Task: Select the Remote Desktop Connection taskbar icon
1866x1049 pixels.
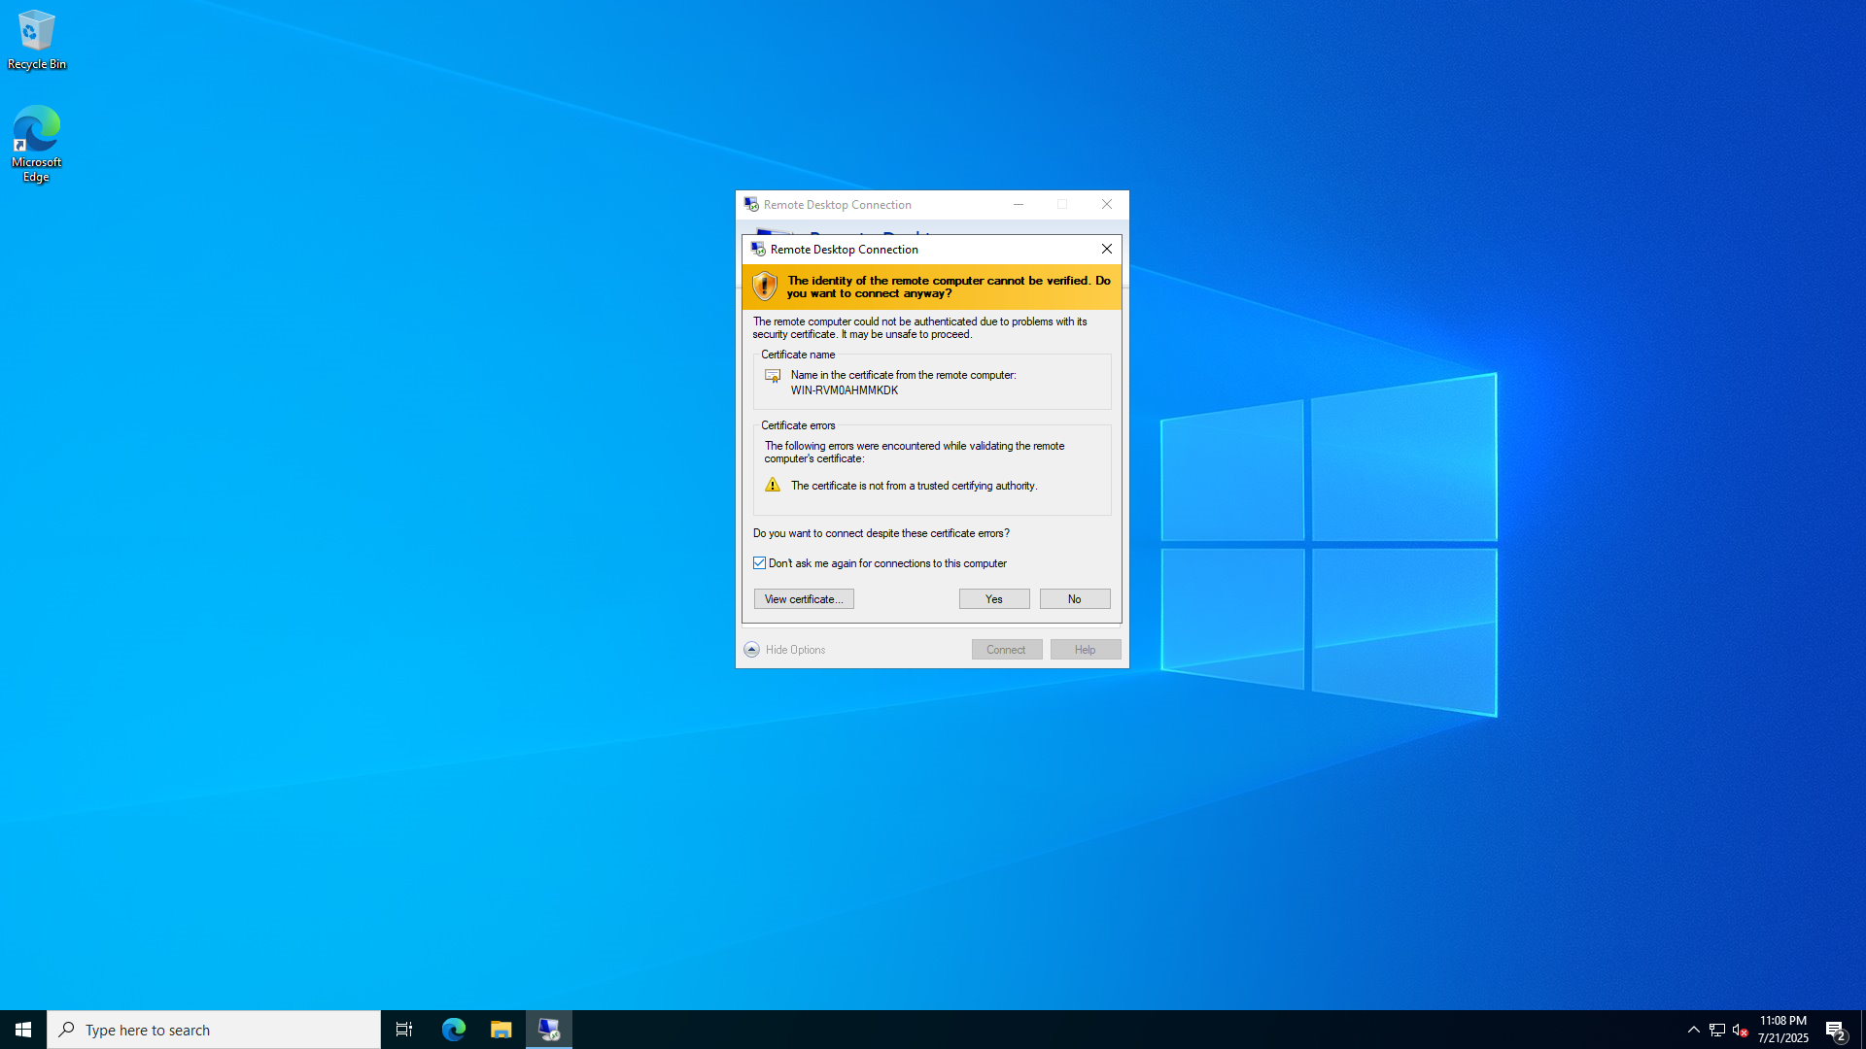Action: tap(549, 1030)
